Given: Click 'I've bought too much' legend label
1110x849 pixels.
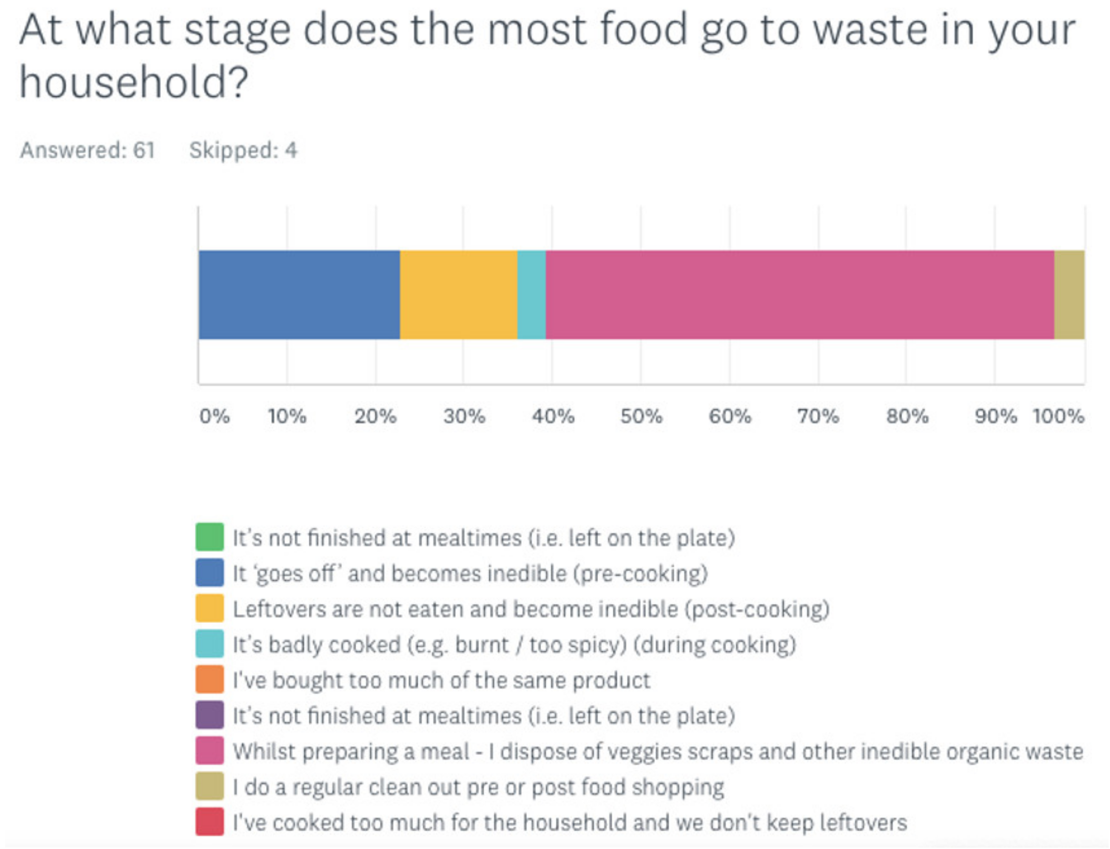Looking at the screenshot, I should click(441, 680).
